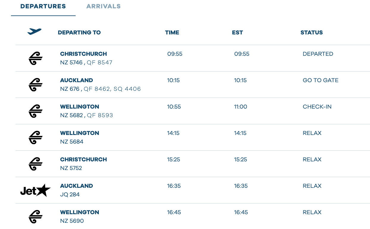Click the Time column header
This screenshot has width=370, height=229.
point(172,33)
